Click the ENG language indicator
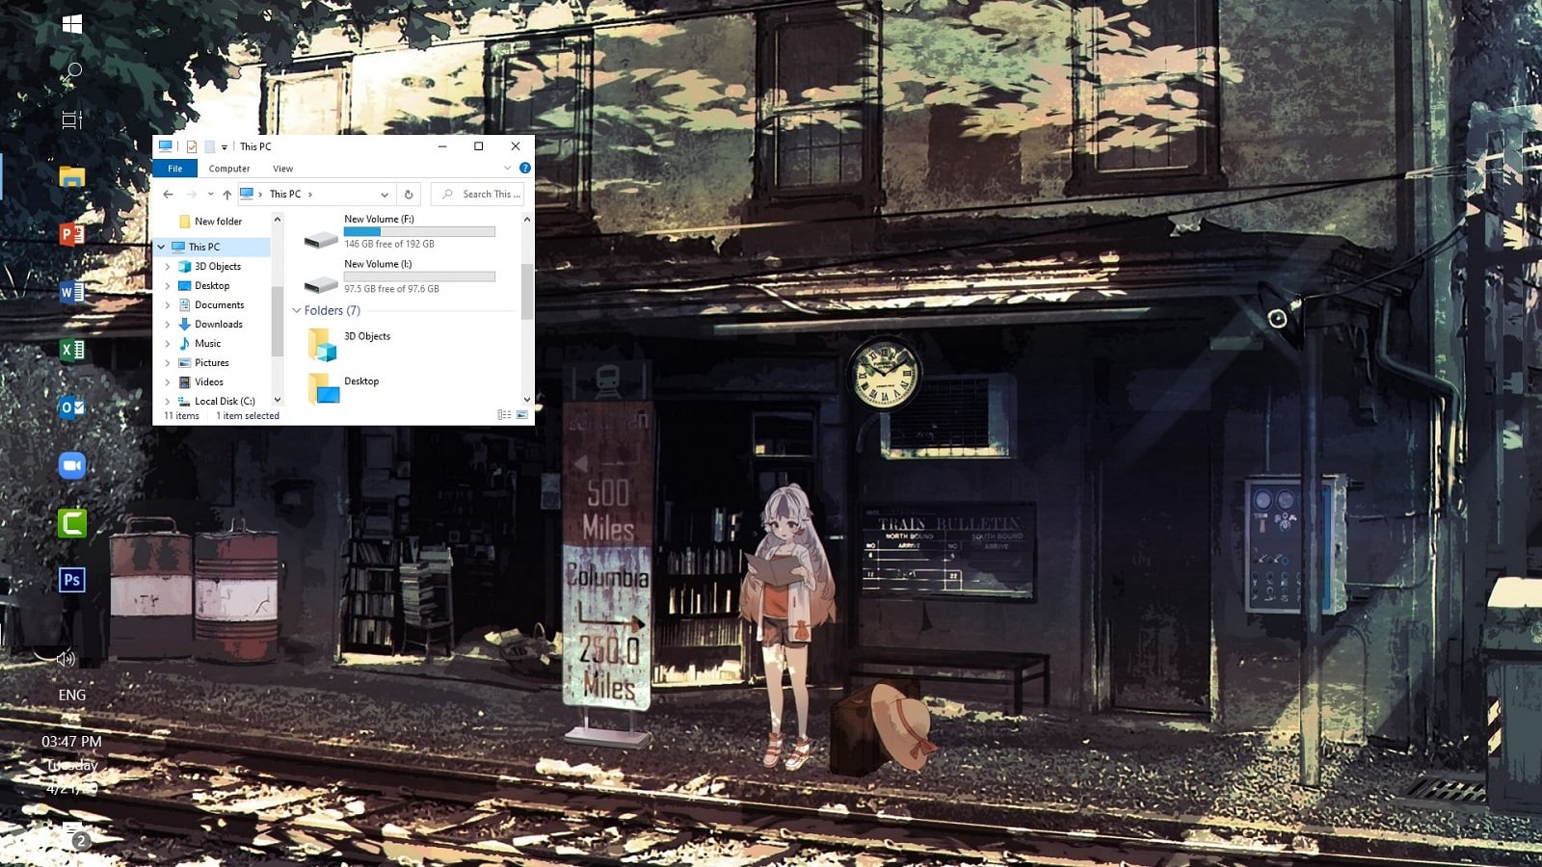The image size is (1542, 867). tap(72, 696)
